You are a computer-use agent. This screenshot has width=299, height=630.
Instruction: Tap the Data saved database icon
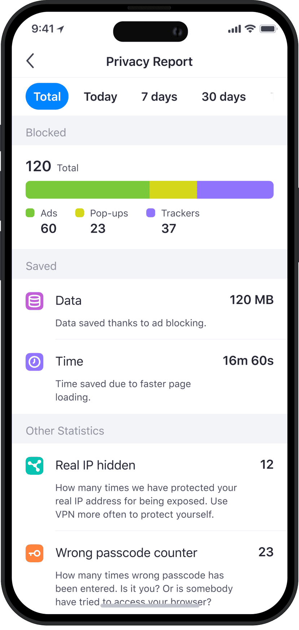(34, 301)
